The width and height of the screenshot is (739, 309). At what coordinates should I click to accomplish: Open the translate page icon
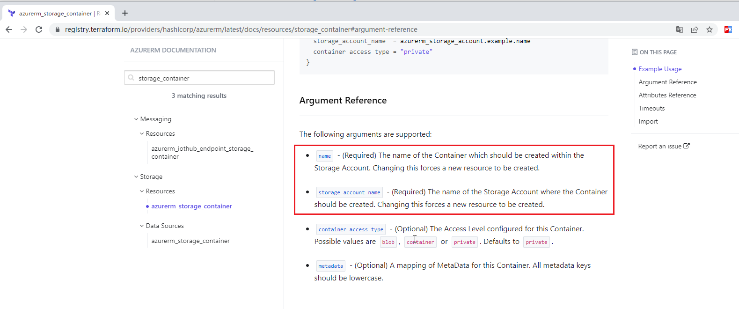point(680,29)
